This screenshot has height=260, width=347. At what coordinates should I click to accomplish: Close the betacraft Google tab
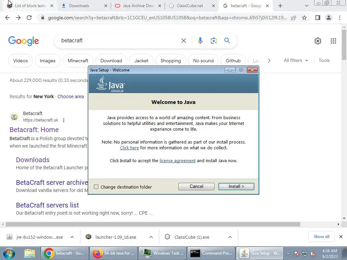click(267, 6)
